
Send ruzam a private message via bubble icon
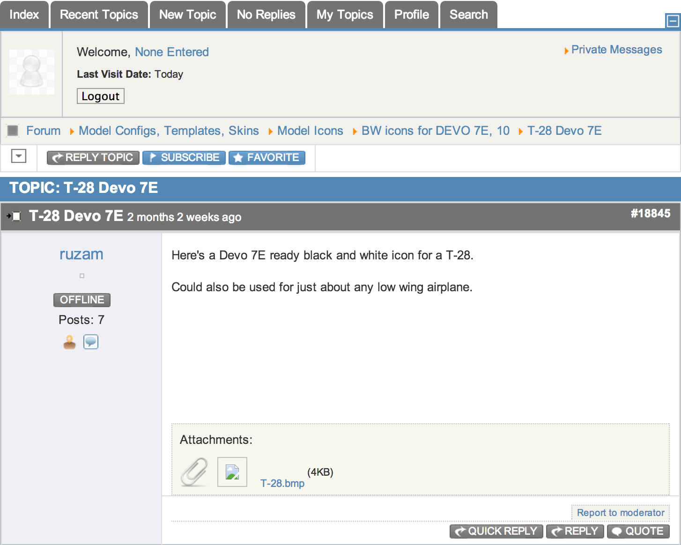[91, 342]
